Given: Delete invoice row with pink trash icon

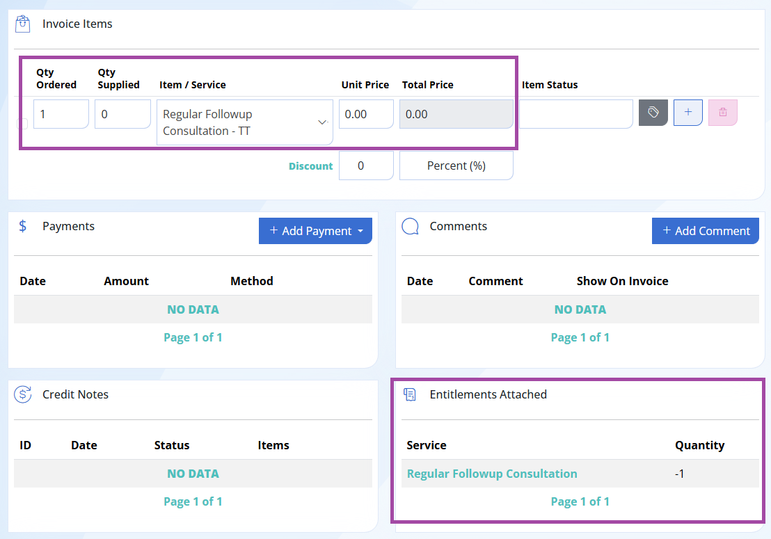Looking at the screenshot, I should (x=723, y=113).
